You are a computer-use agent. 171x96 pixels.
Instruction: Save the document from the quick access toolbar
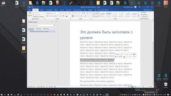click(x=29, y=7)
